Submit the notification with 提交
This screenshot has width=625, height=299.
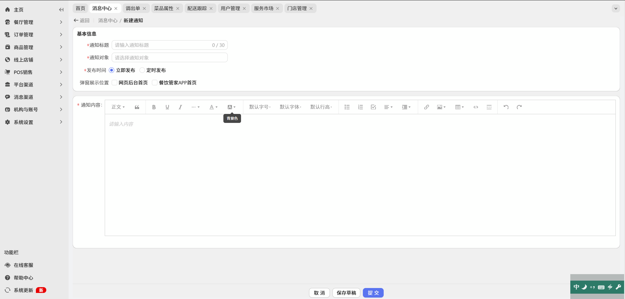[373, 293]
